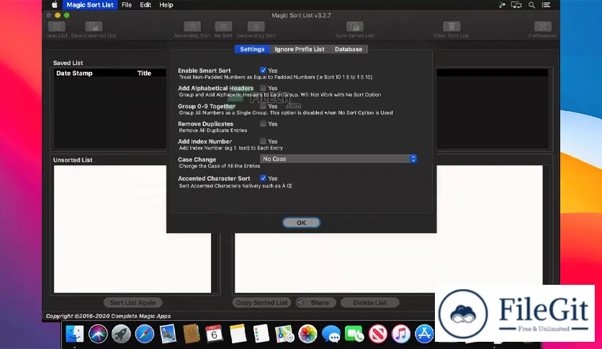602x349 pixels.
Task: Open Notification Center list icon in menu bar
Action: point(546,5)
